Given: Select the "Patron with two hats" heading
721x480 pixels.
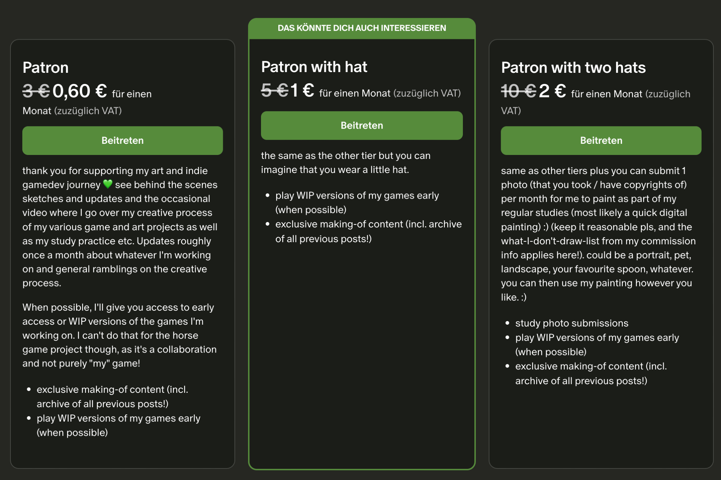Looking at the screenshot, I should (573, 68).
